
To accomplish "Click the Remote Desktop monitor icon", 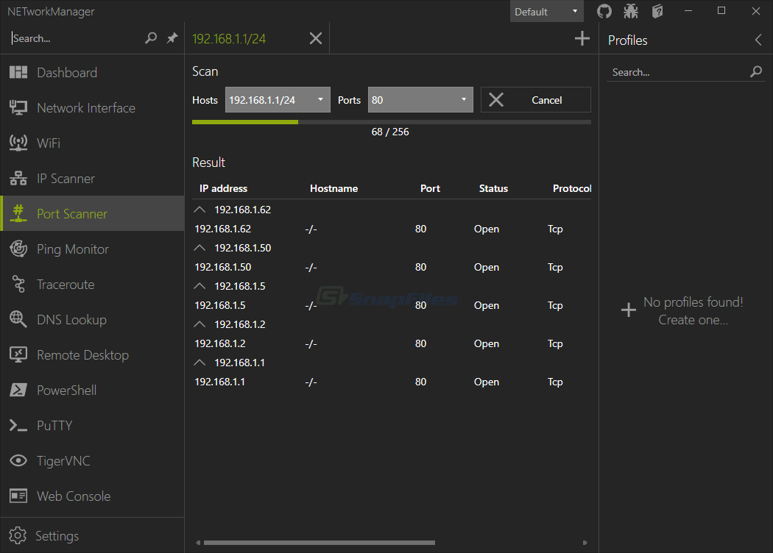I will [x=18, y=354].
